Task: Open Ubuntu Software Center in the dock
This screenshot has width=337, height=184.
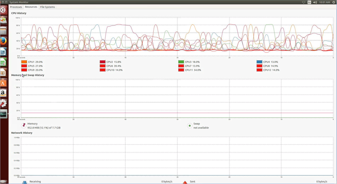Action: click(3, 83)
